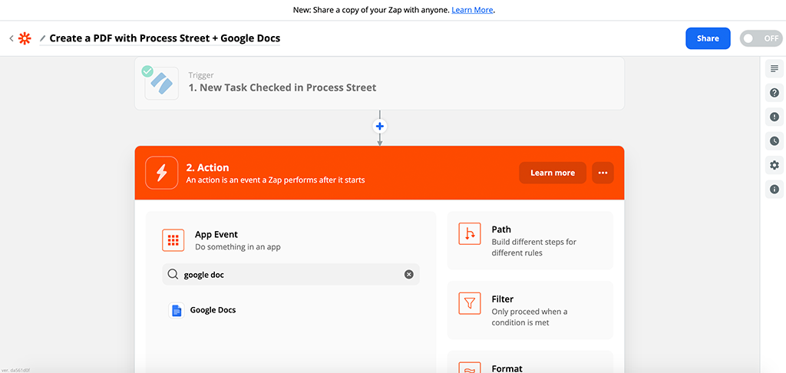This screenshot has width=786, height=373.
Task: Toggle the Zap ON/OFF switch
Action: (760, 38)
